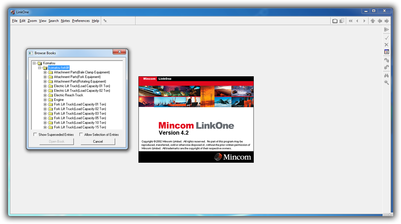The height and width of the screenshot is (224, 401).
Task: Expand Fork Lift Truck(Load Capacity 01 Ton) node
Action: pyautogui.click(x=45, y=104)
